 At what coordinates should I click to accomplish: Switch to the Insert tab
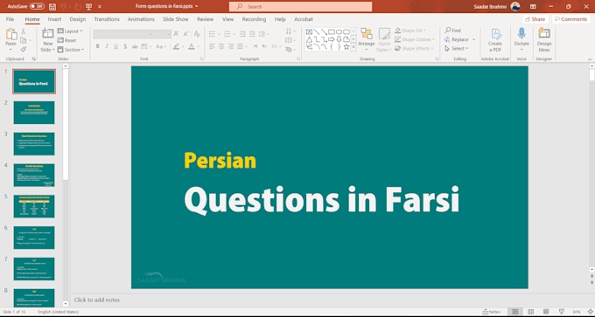point(54,19)
